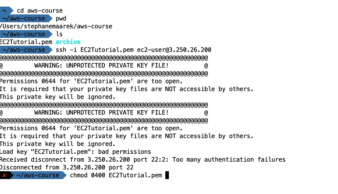Click the prompt segment before the ssh command
Image resolution: width=338 pixels, height=194 pixels.
tap(24, 50)
